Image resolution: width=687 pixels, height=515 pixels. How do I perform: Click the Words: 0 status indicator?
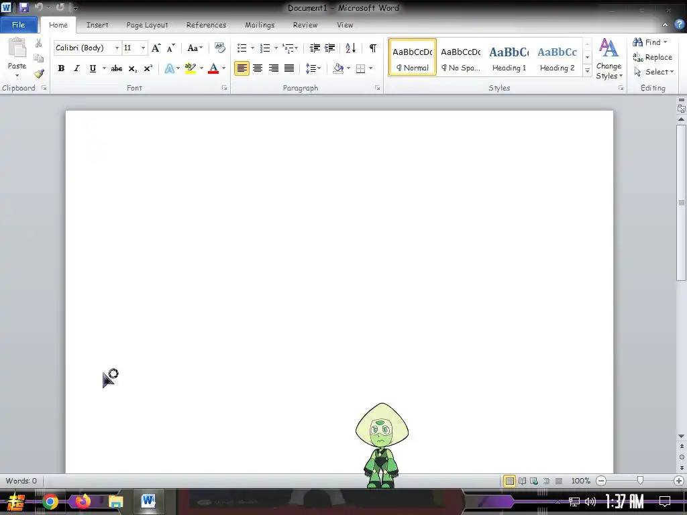coord(21,481)
